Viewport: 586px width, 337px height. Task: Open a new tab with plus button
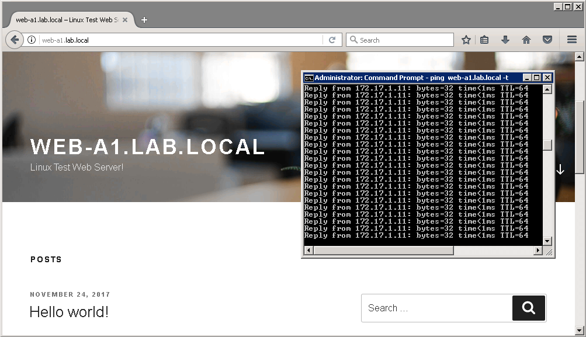[144, 20]
